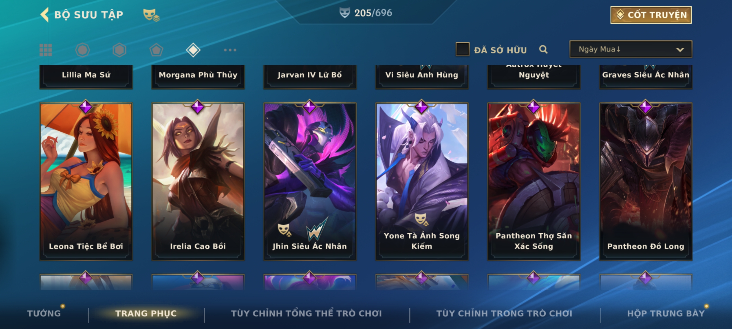Open the three-dots more filters icon

[x=230, y=50]
